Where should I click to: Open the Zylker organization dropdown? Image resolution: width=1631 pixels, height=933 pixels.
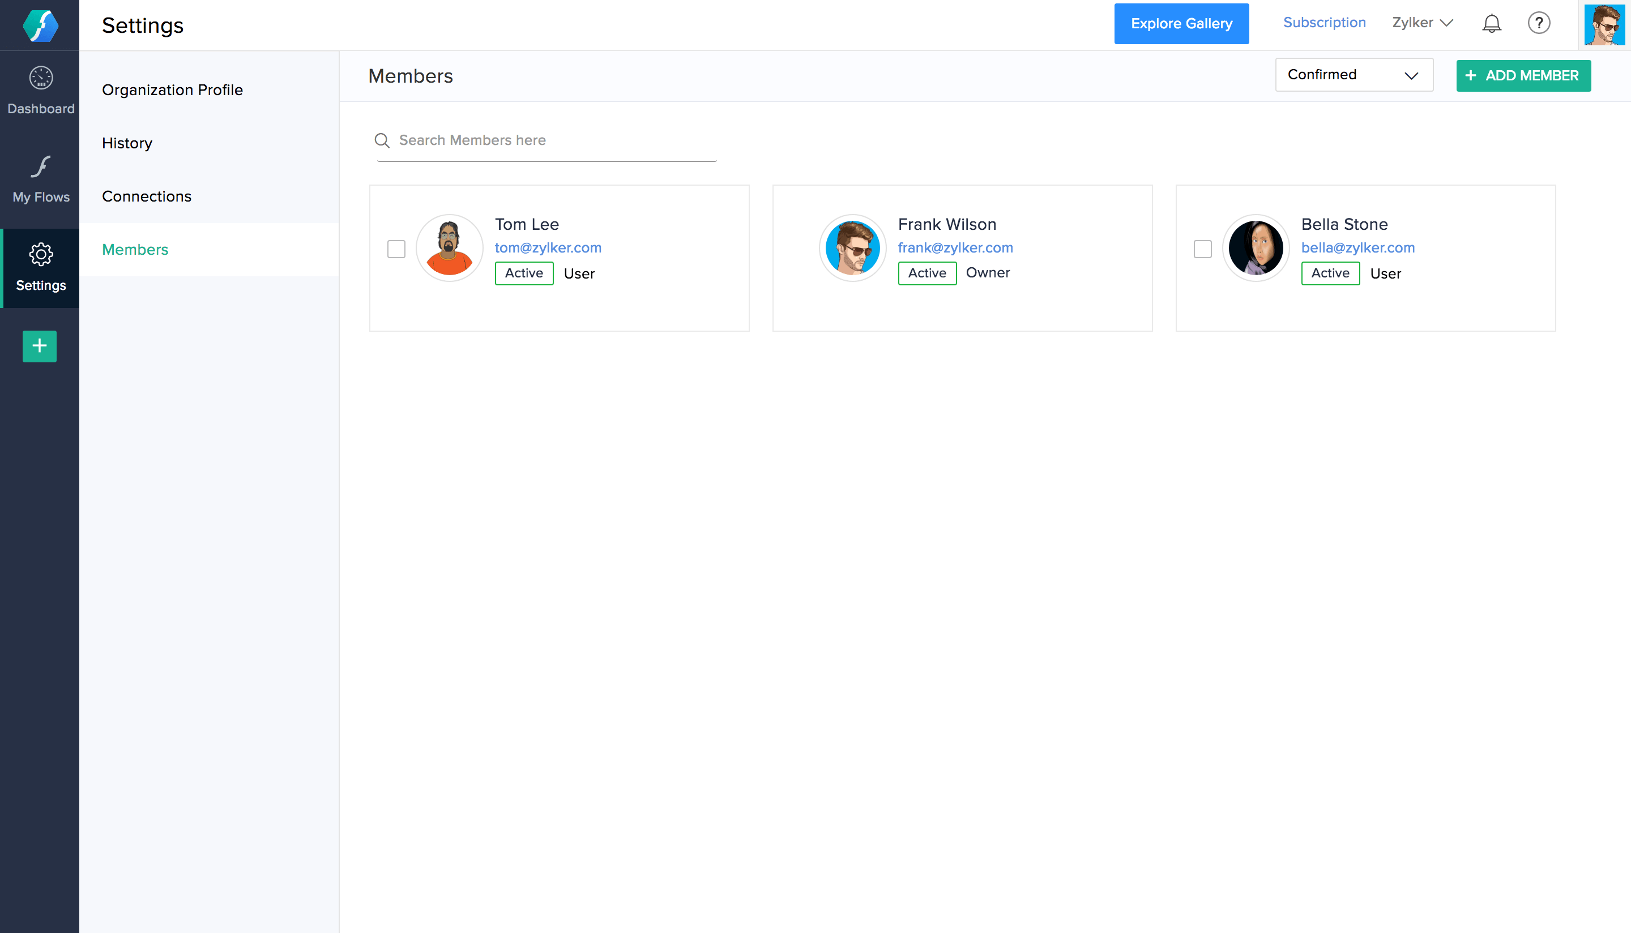click(x=1421, y=23)
